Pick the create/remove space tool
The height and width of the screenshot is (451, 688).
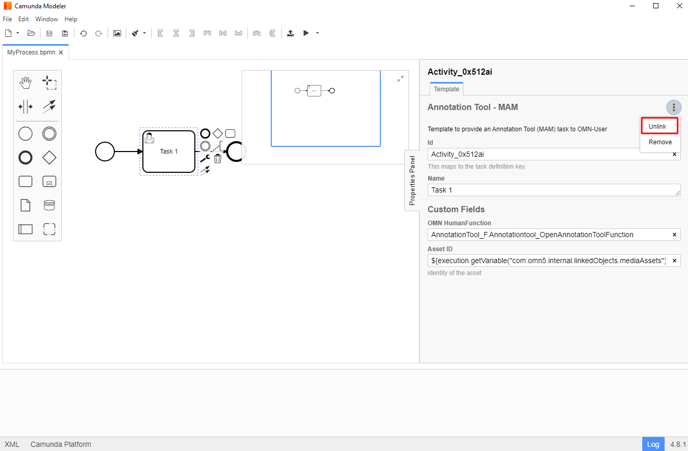tap(25, 107)
